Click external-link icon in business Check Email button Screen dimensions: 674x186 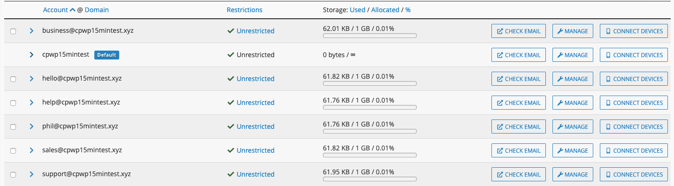pyautogui.click(x=500, y=31)
